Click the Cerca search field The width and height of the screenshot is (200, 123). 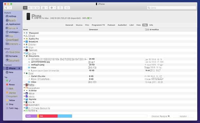[x=171, y=8]
